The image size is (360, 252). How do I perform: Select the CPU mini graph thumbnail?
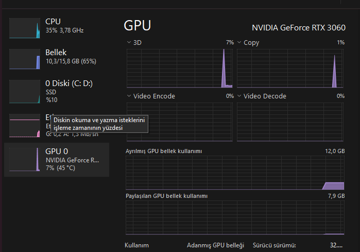tap(25, 28)
